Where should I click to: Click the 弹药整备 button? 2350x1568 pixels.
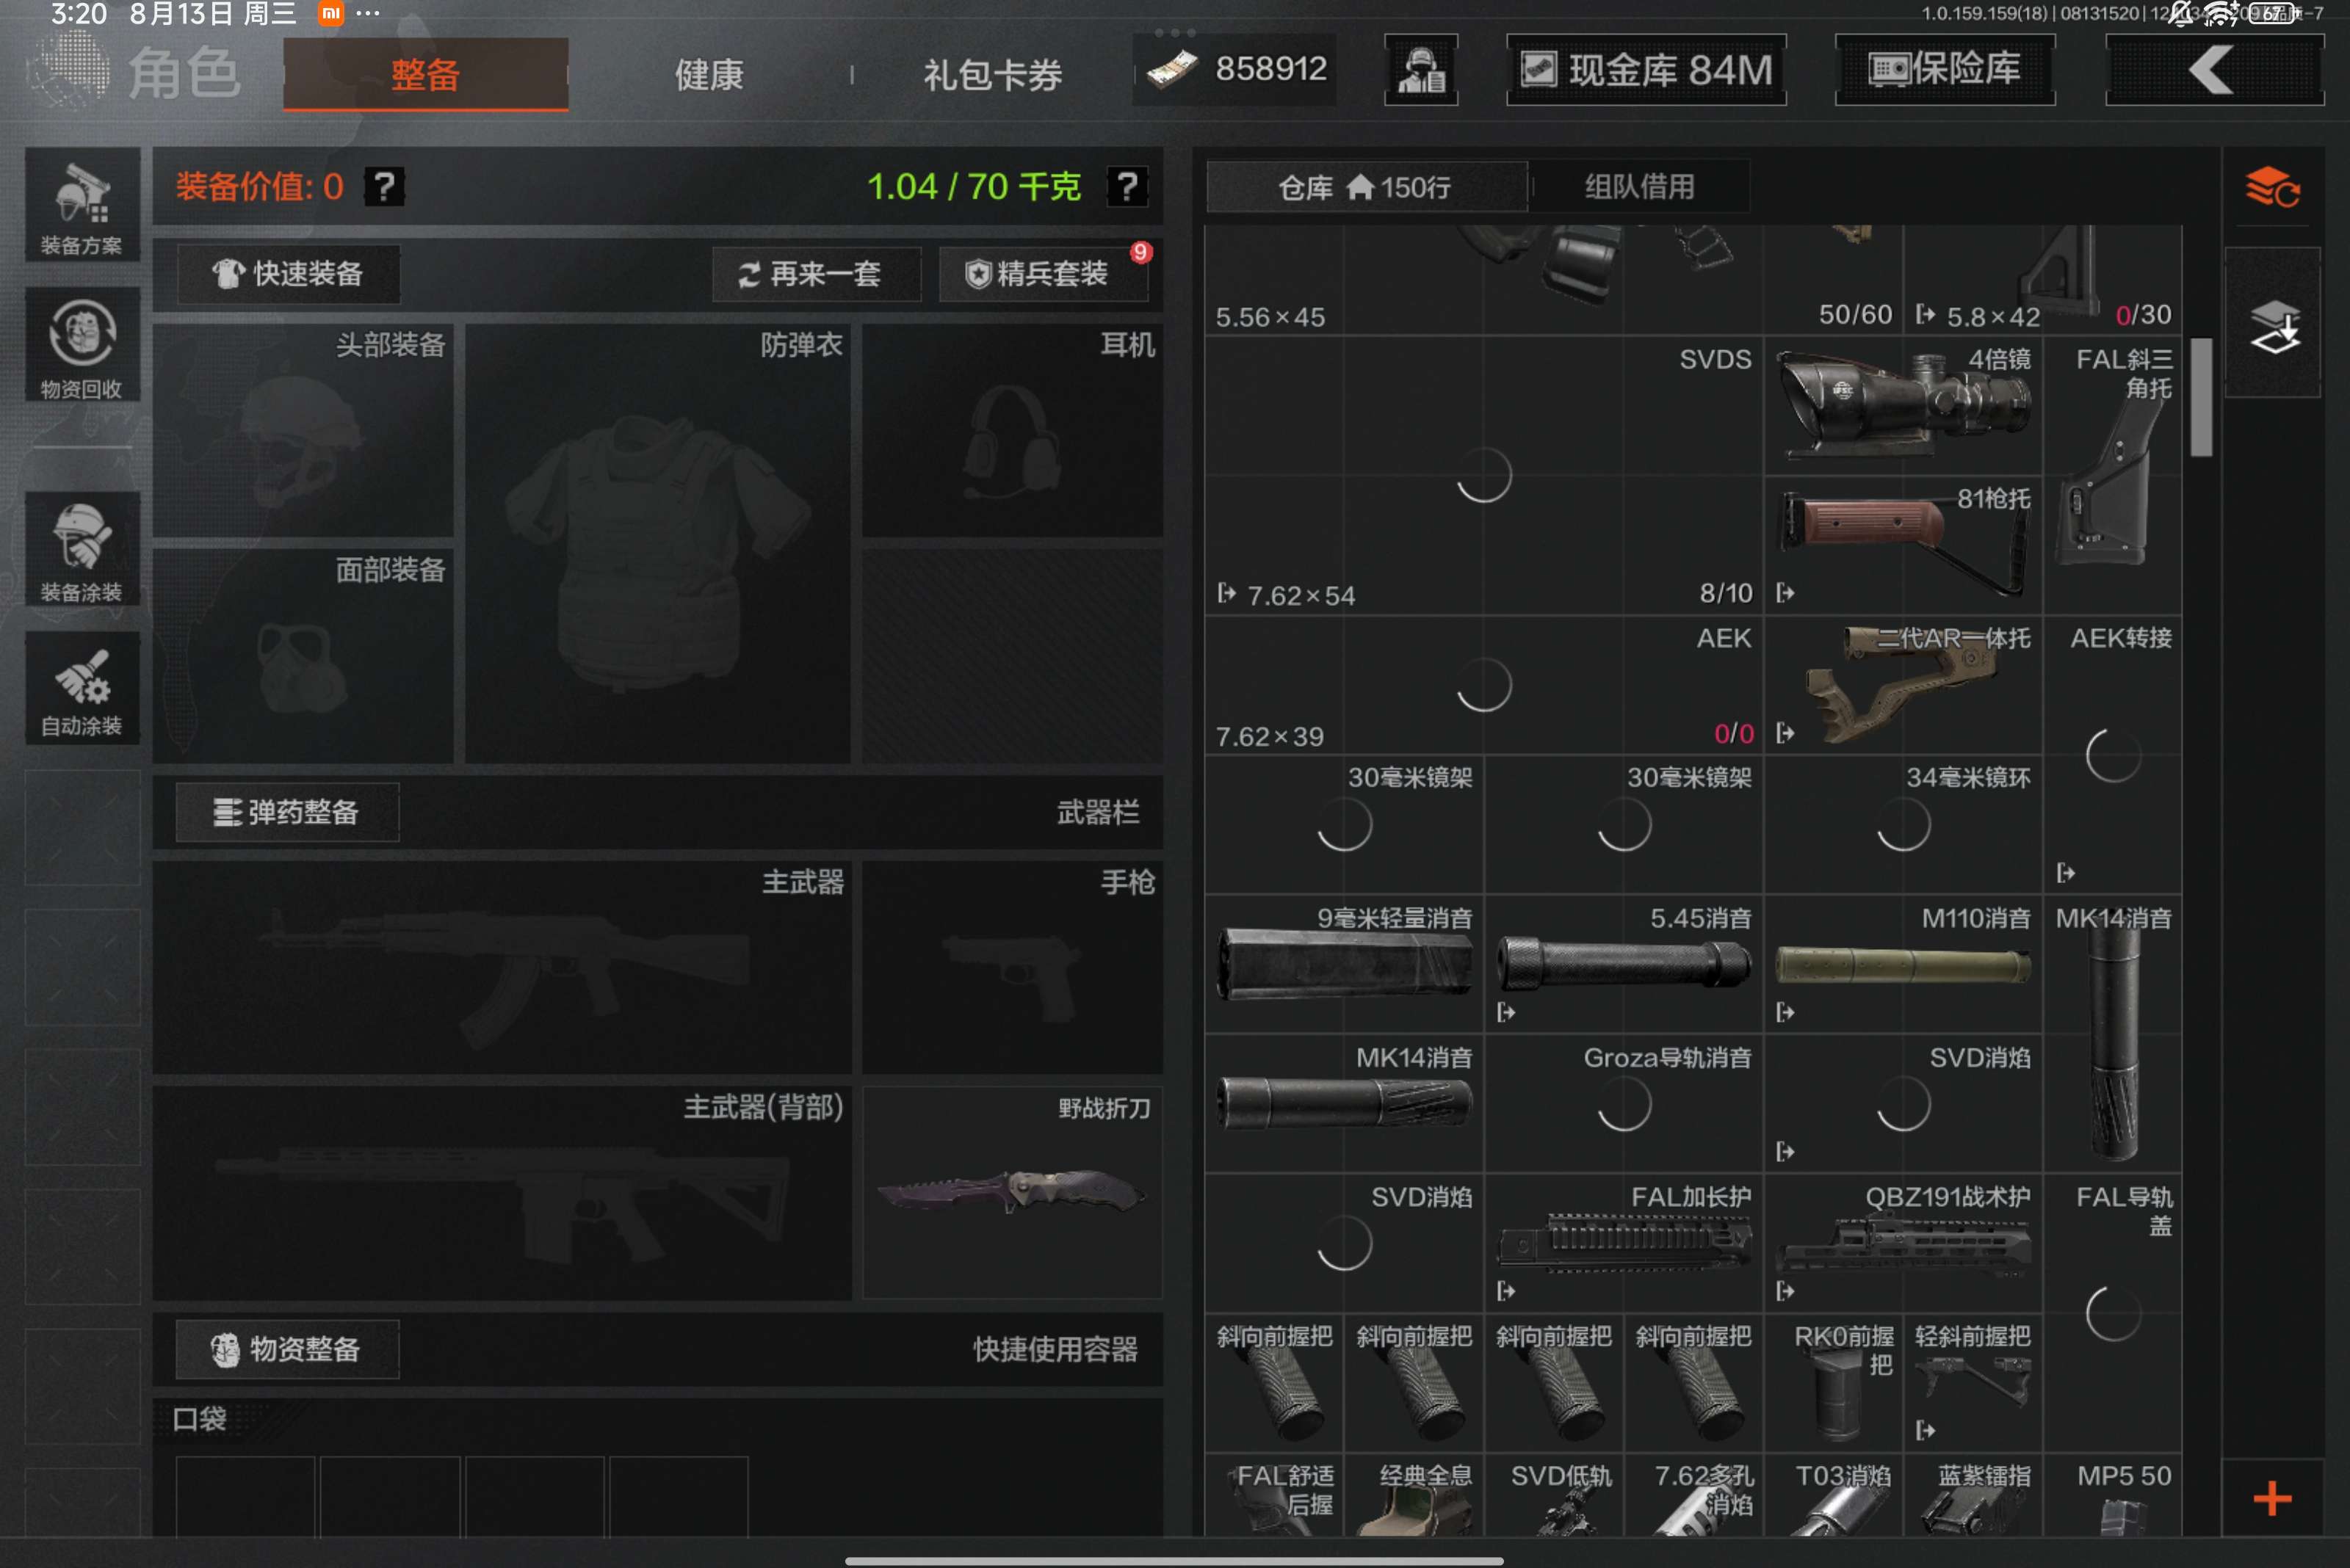[x=288, y=812]
